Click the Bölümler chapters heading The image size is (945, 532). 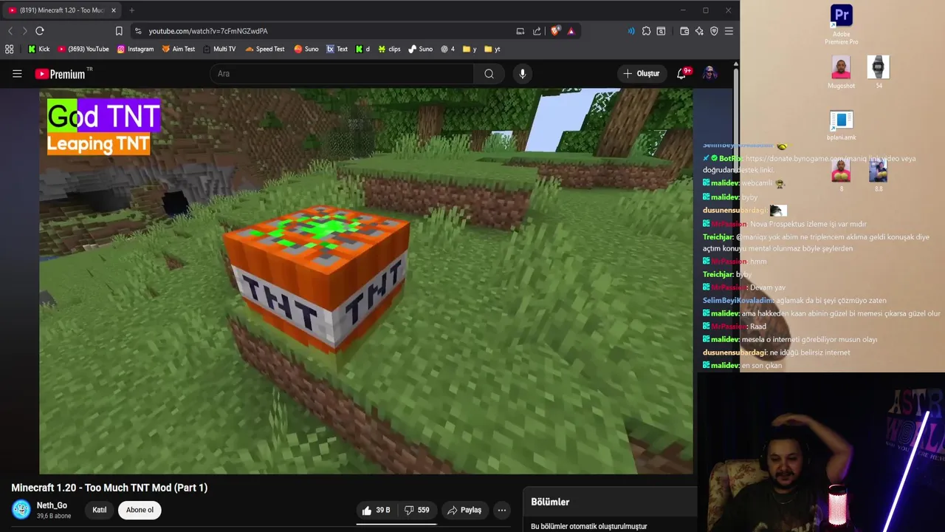550,502
